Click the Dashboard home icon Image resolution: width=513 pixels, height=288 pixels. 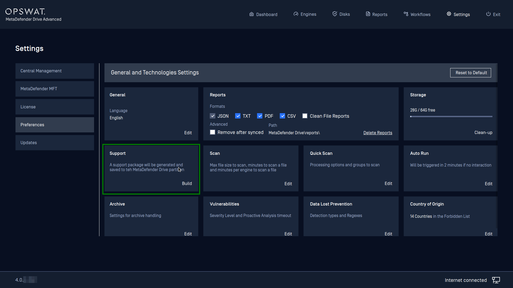click(251, 14)
